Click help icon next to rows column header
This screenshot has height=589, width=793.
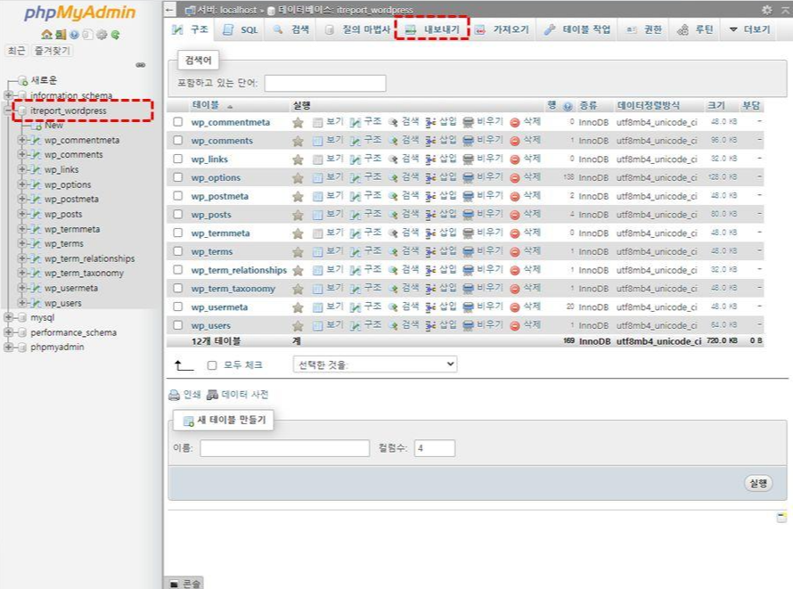tap(568, 106)
